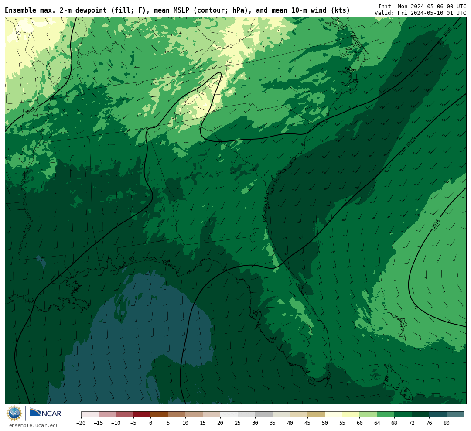Image resolution: width=471 pixels, height=431 pixels.
Task: Click the green swatch between 68 and 72
Action: (x=403, y=414)
